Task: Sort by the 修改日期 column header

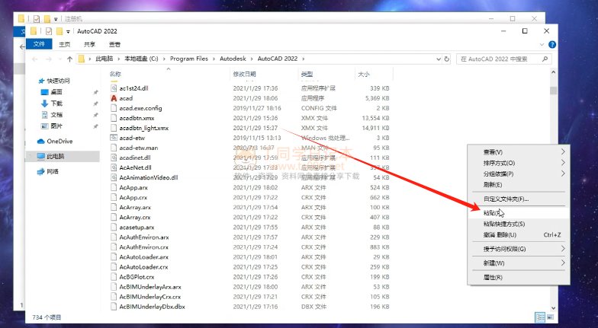Action: coord(246,75)
